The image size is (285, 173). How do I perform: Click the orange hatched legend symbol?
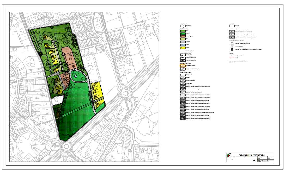coord(183,66)
